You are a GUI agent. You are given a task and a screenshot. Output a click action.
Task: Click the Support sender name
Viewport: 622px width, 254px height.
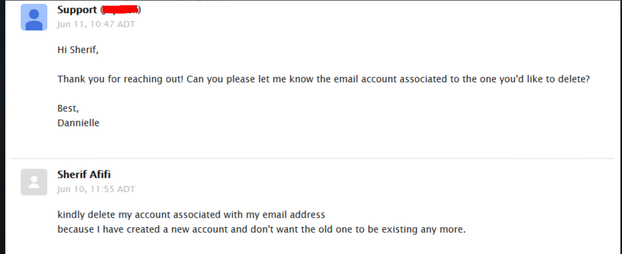pyautogui.click(x=77, y=10)
